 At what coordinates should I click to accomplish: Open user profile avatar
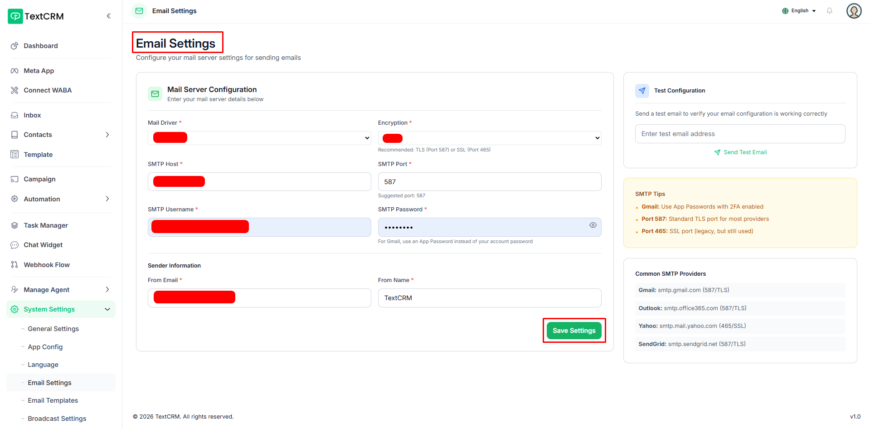click(854, 11)
